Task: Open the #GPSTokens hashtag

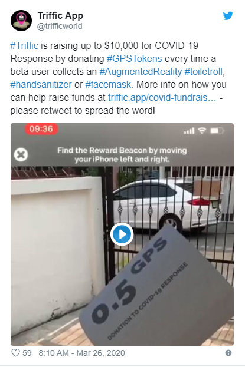Action: [134, 58]
